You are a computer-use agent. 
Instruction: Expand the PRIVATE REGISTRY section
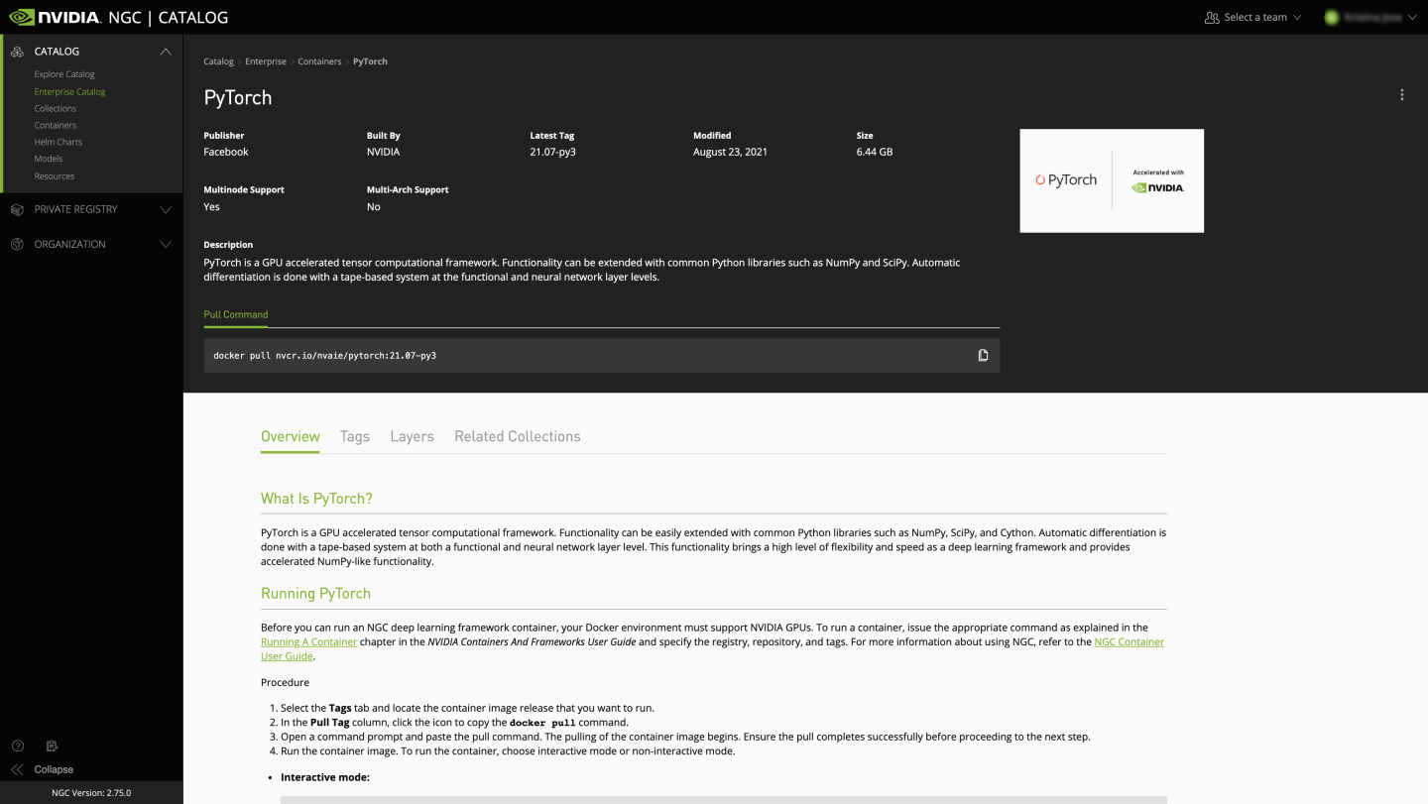pyautogui.click(x=166, y=209)
